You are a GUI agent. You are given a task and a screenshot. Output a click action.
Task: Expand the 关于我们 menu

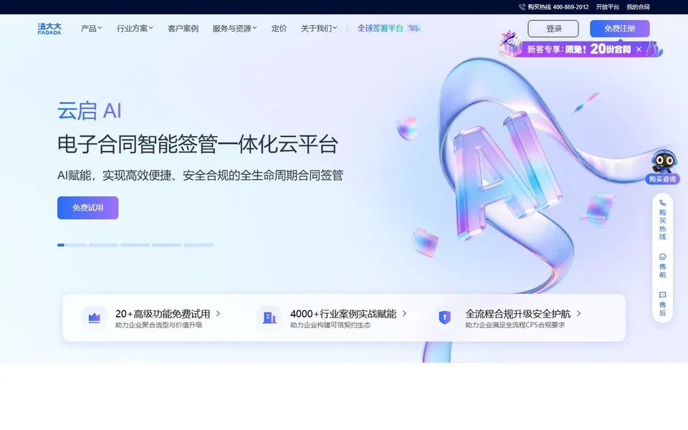point(319,29)
